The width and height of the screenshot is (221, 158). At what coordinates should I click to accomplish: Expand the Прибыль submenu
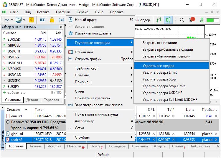[x=100, y=82]
